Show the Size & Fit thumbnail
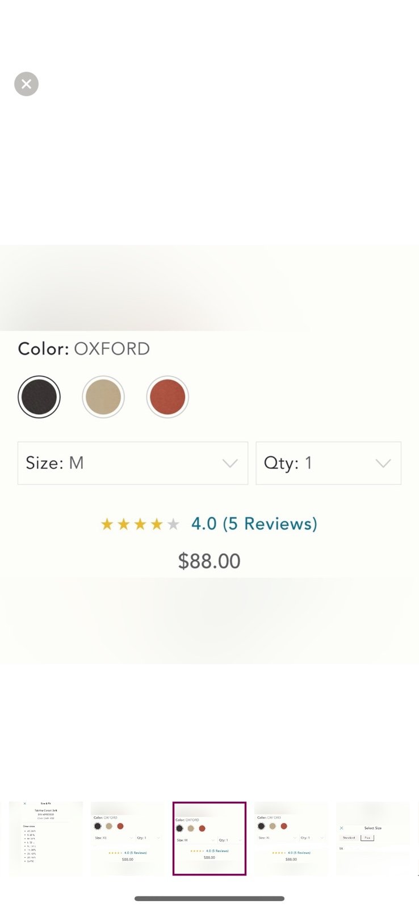 [45, 838]
